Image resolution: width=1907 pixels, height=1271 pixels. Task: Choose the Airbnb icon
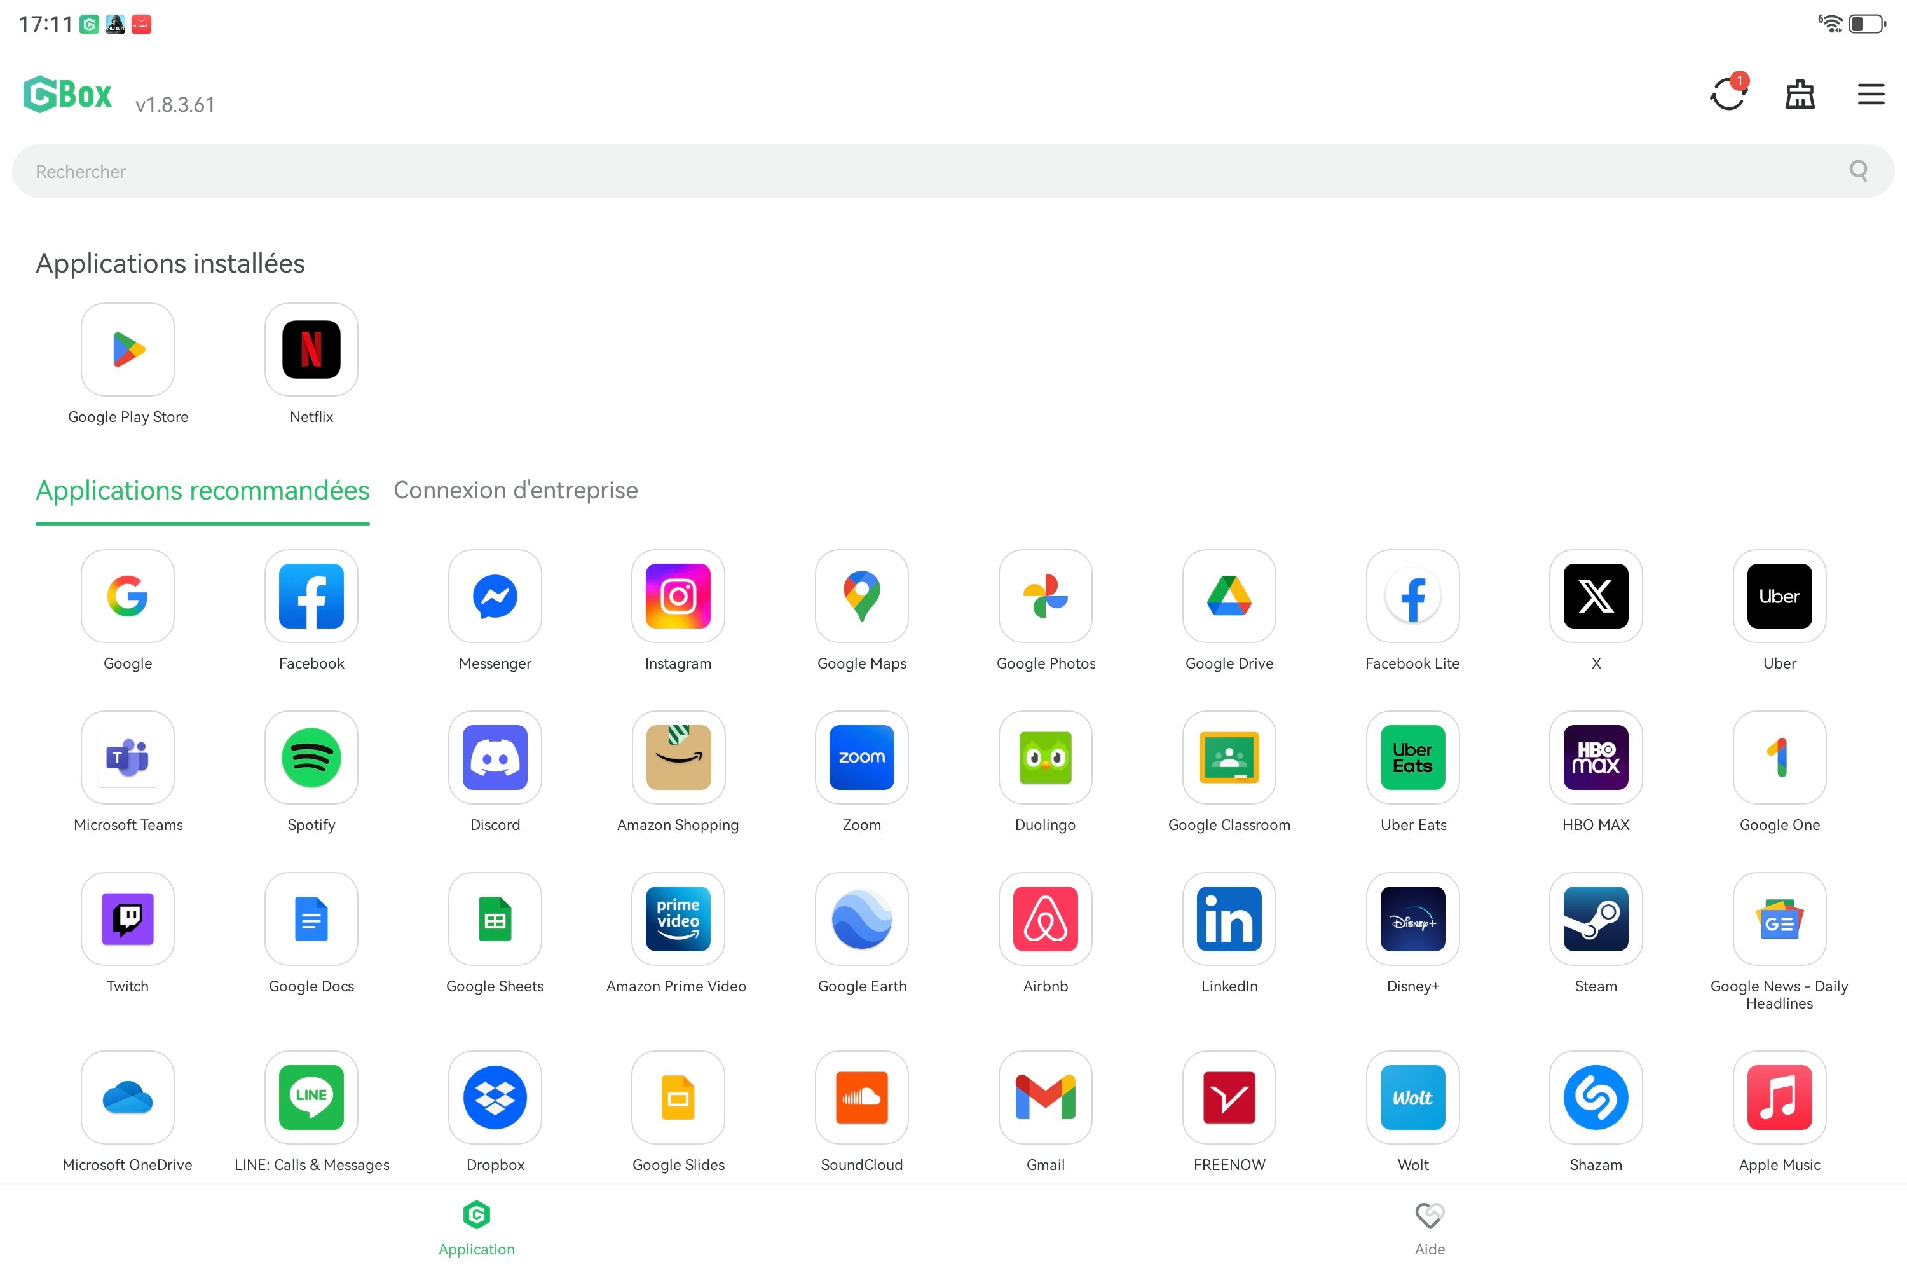pyautogui.click(x=1046, y=918)
